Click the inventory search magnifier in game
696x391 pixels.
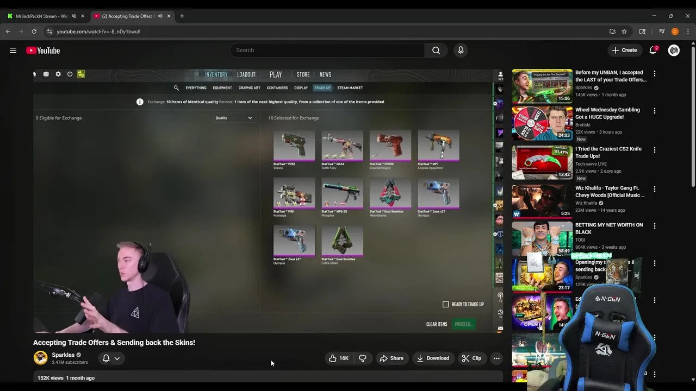point(176,87)
